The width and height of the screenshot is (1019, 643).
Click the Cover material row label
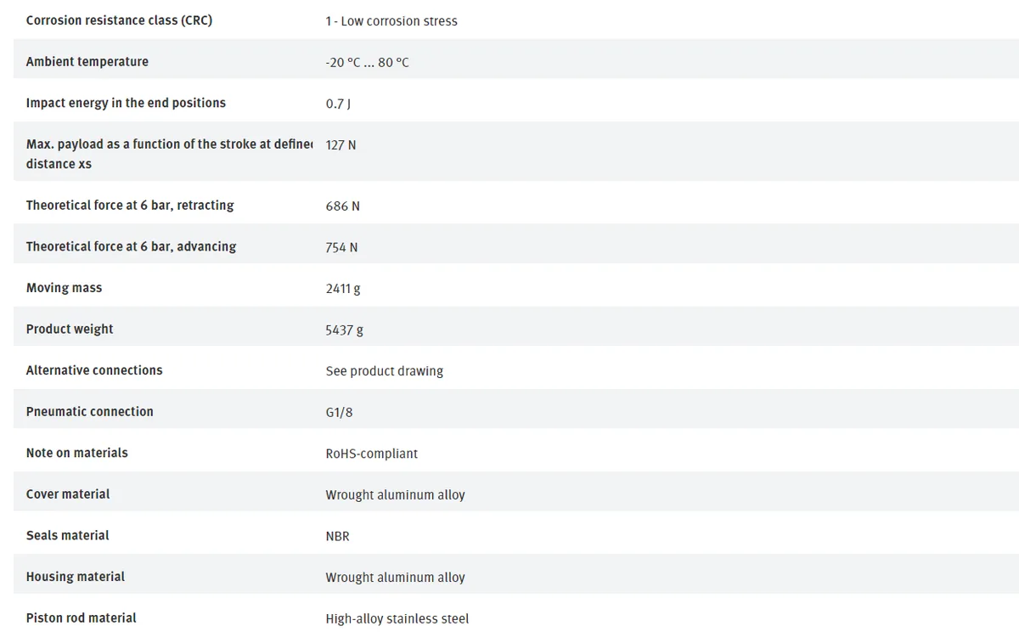coord(68,494)
